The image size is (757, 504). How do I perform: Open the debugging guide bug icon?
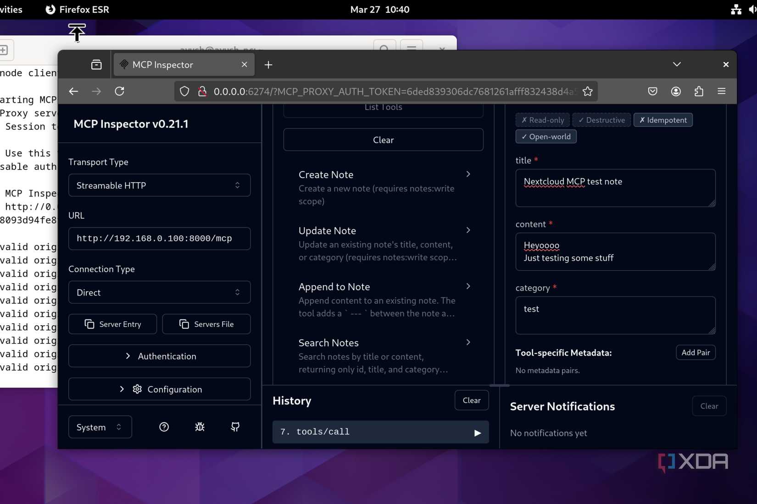pyautogui.click(x=200, y=427)
